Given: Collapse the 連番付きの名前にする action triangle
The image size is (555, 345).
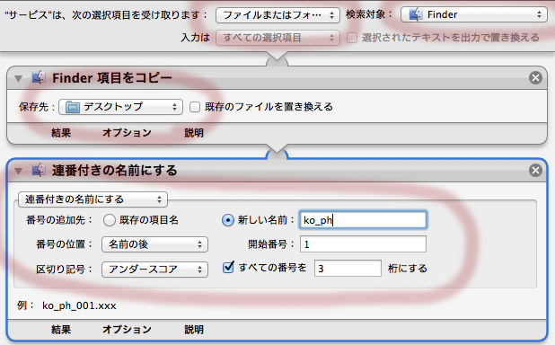Looking at the screenshot, I should pos(18,171).
